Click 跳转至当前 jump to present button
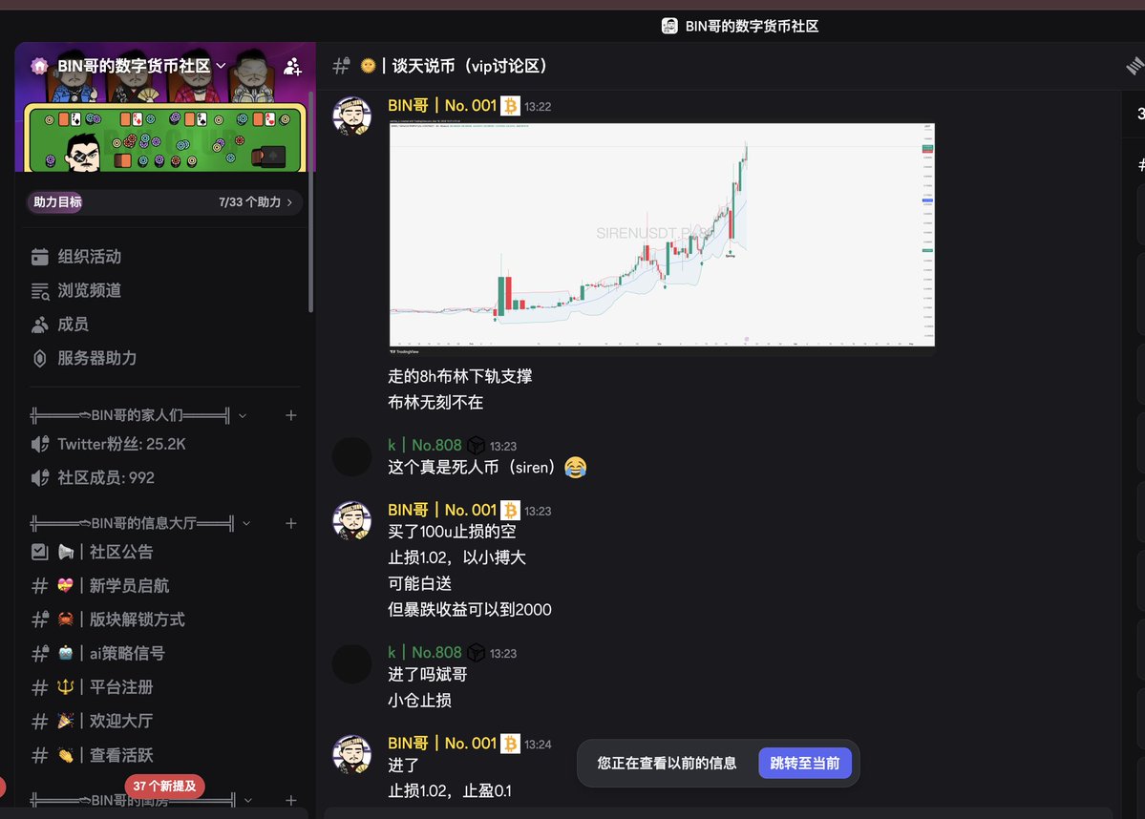This screenshot has height=819, width=1145. click(x=805, y=763)
